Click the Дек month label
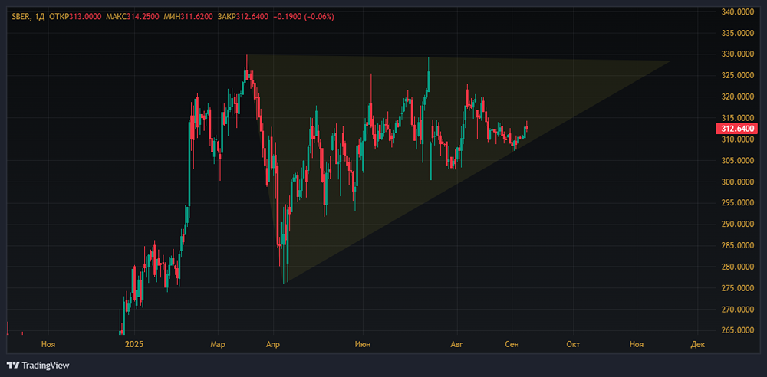Image resolution: width=767 pixels, height=377 pixels. click(698, 344)
